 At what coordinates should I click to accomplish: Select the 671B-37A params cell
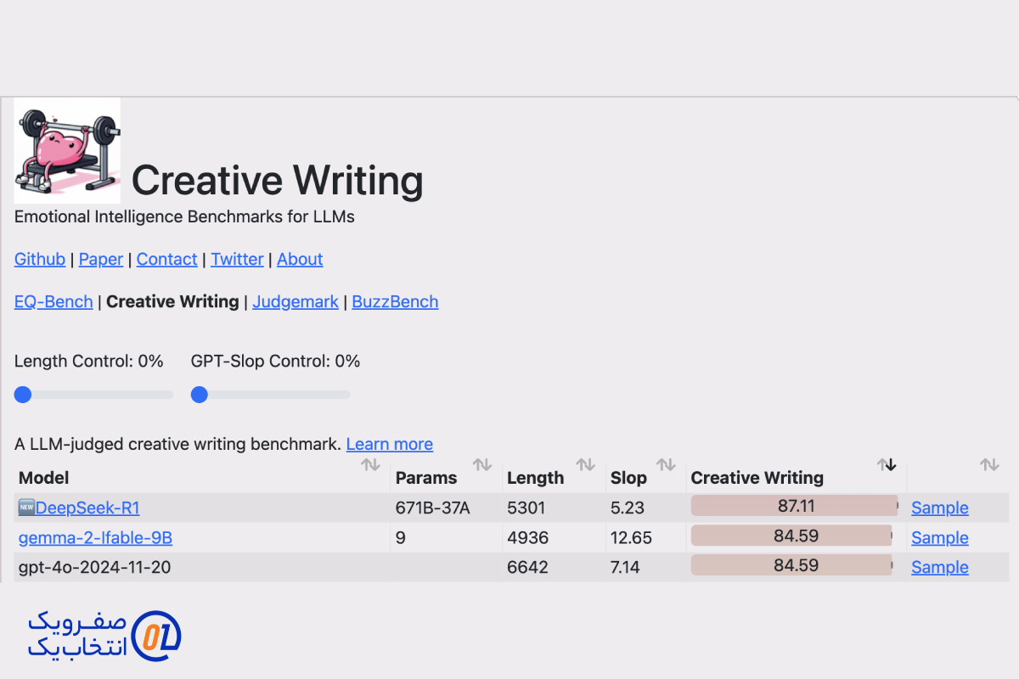click(x=433, y=508)
